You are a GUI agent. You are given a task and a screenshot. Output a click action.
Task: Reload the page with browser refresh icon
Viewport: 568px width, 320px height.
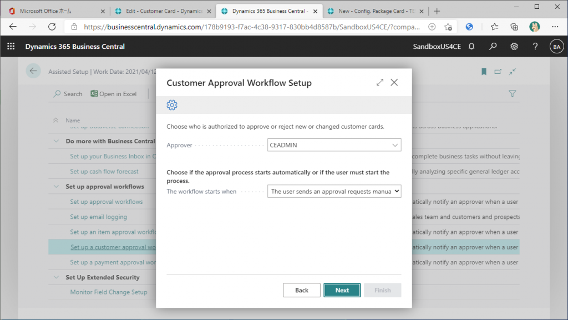52,27
